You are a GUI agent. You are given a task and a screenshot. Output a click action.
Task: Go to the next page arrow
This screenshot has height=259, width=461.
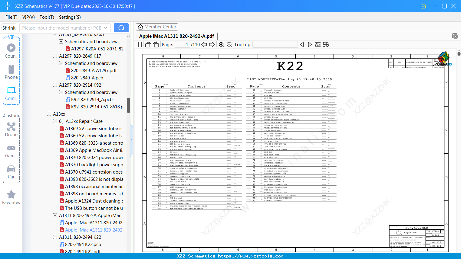coord(212,44)
